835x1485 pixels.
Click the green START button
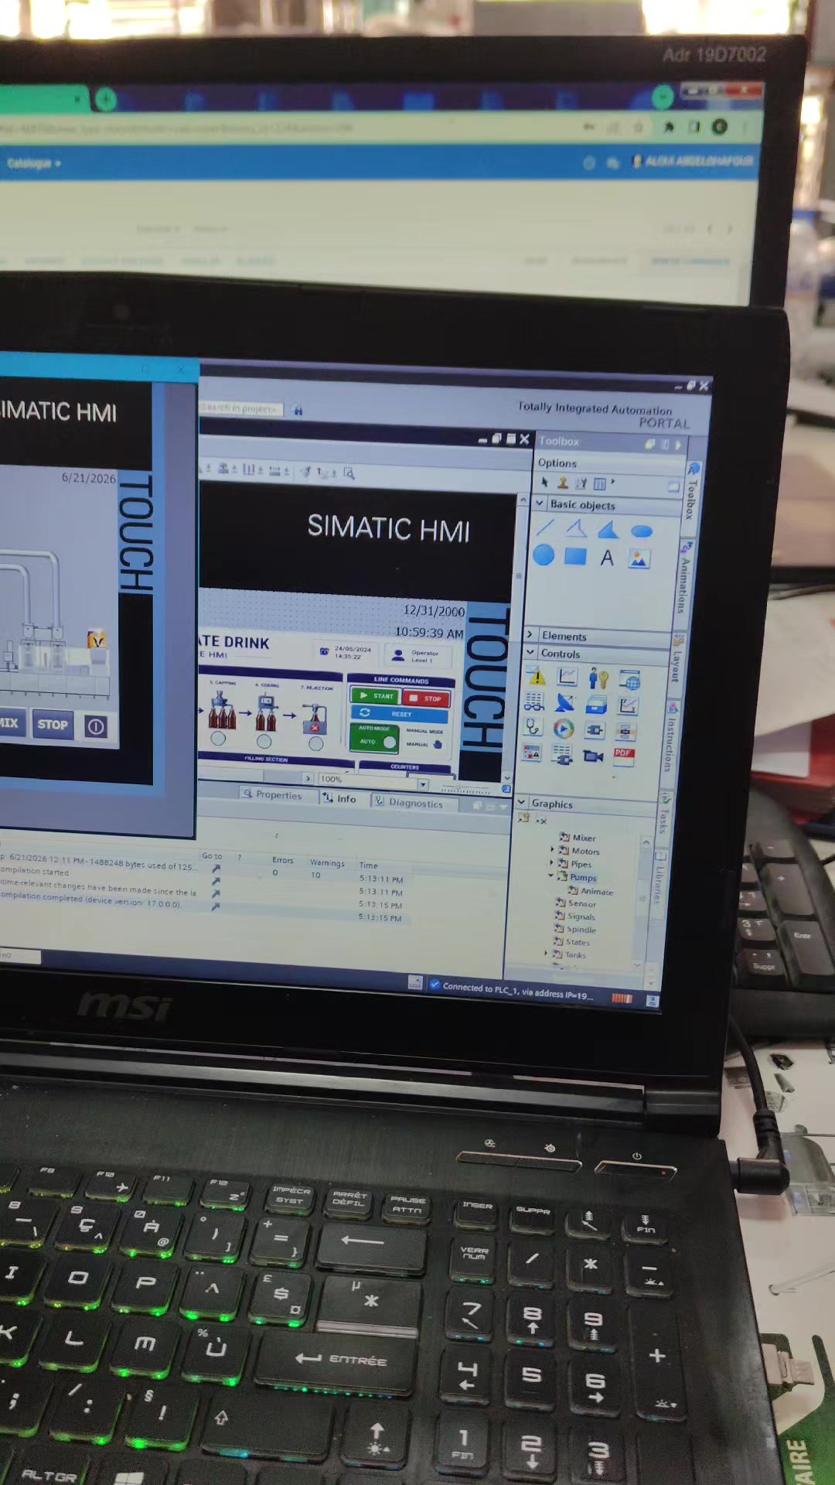tap(376, 696)
